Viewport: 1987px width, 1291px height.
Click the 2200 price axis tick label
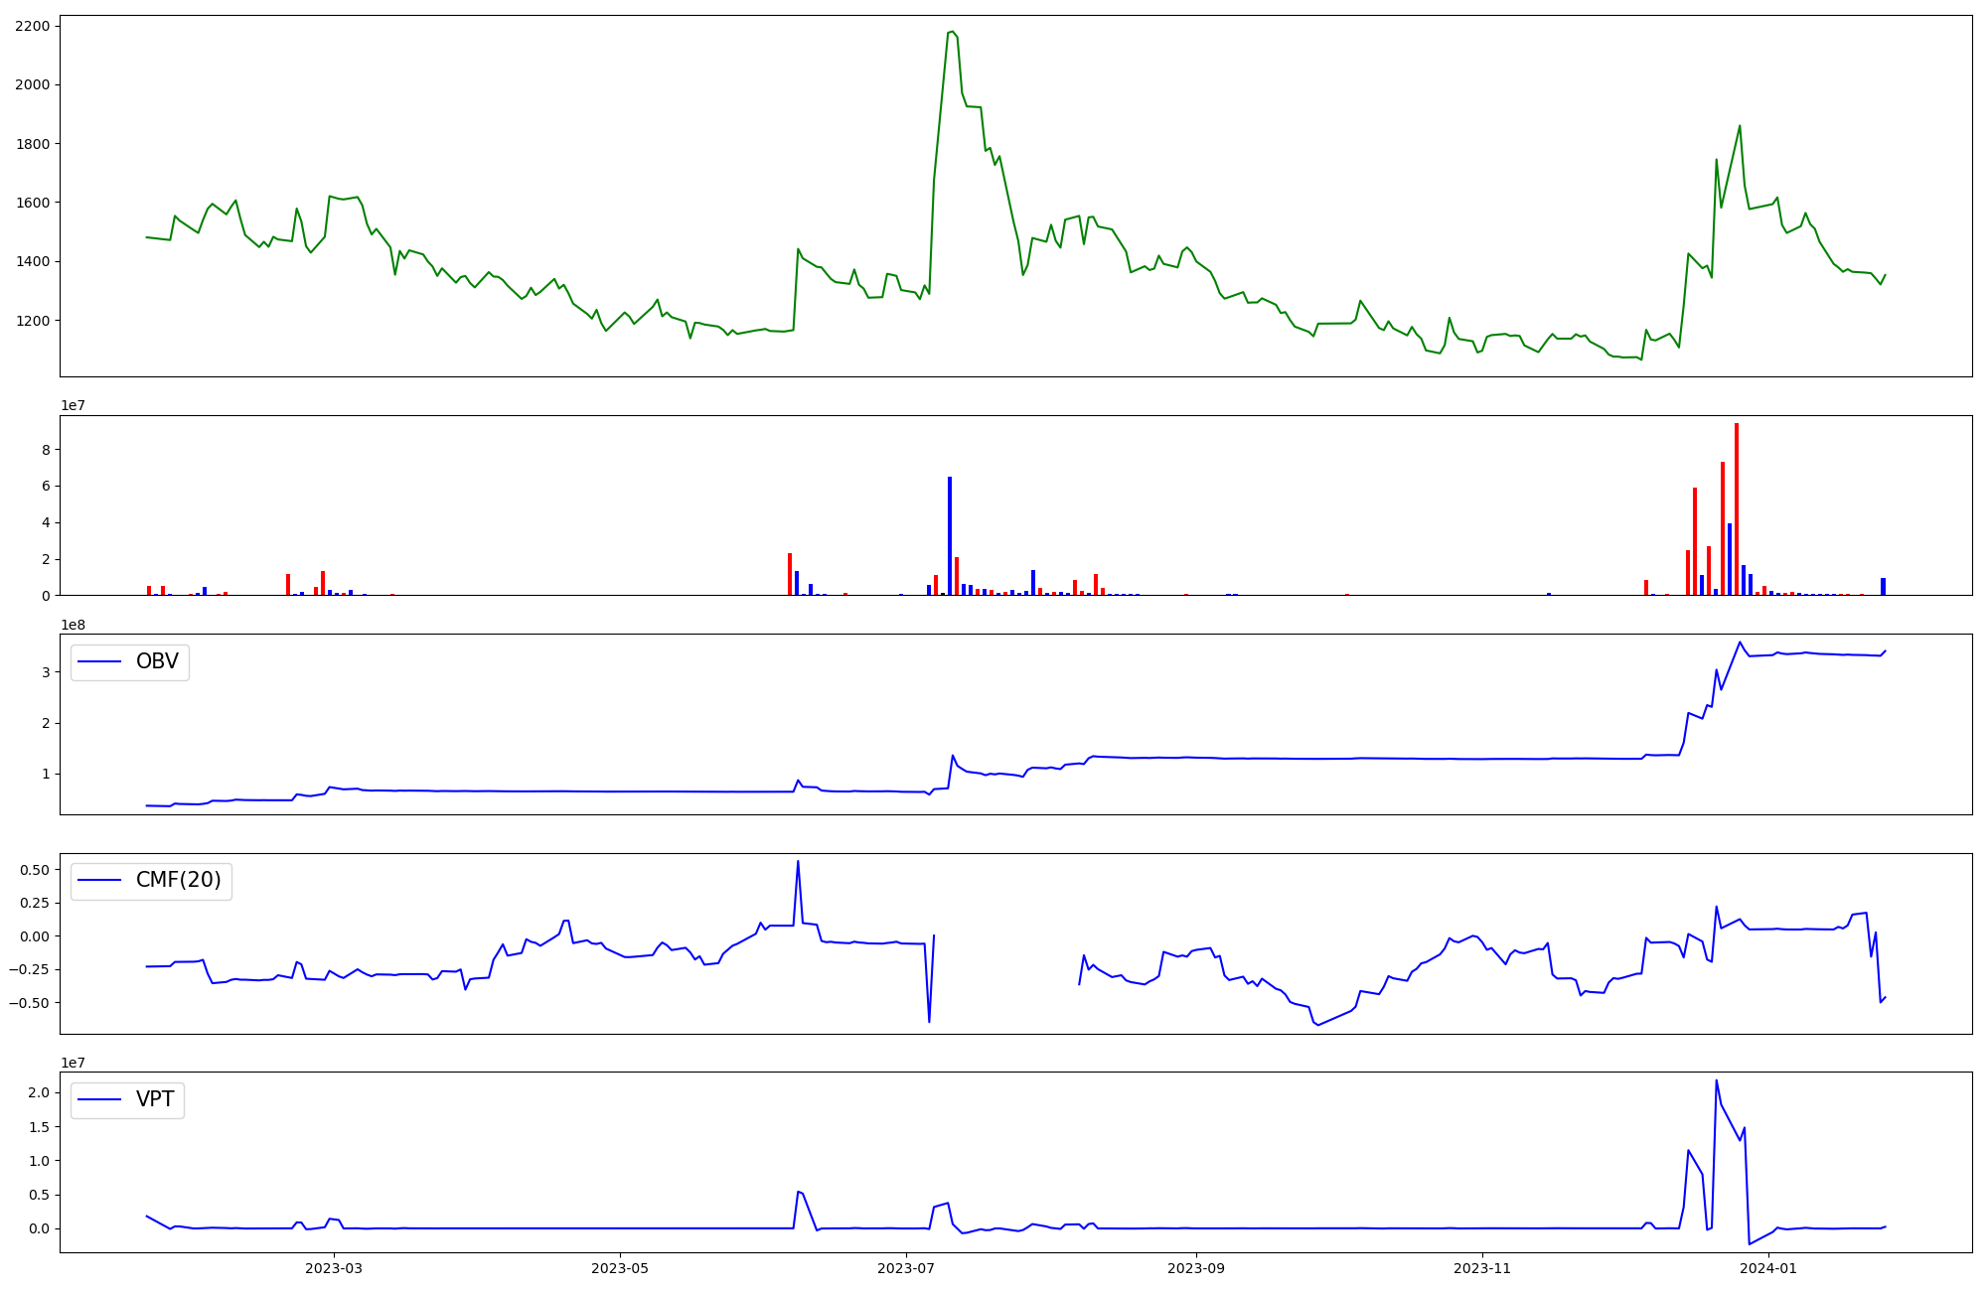pos(32,27)
